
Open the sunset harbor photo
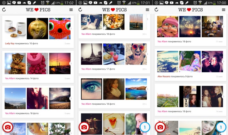[x=60, y=64]
